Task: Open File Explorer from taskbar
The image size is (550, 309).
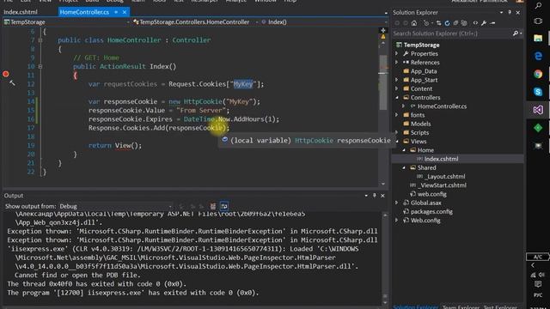Action: [538, 38]
